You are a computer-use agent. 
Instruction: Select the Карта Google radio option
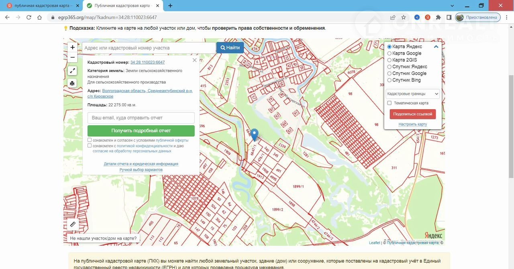click(x=389, y=53)
